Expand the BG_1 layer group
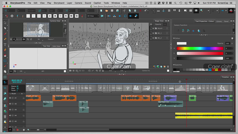Viewport: 238px width, 134px height. [153, 33]
